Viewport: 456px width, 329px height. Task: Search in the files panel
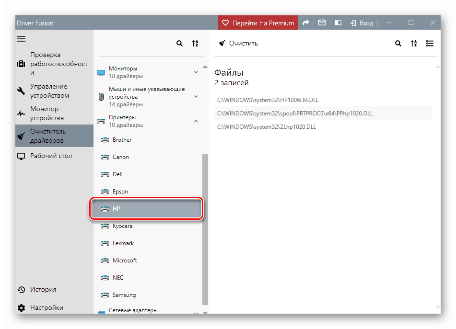tap(398, 44)
